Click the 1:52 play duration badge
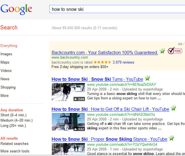This screenshot has height=156, width=185. tap(79, 129)
